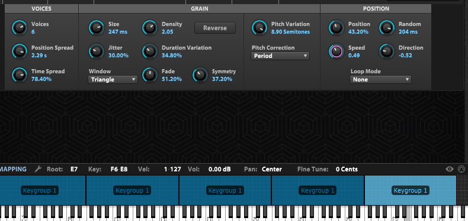Click the Position knob
Viewport: 468px width, 221px height.
[x=336, y=28]
